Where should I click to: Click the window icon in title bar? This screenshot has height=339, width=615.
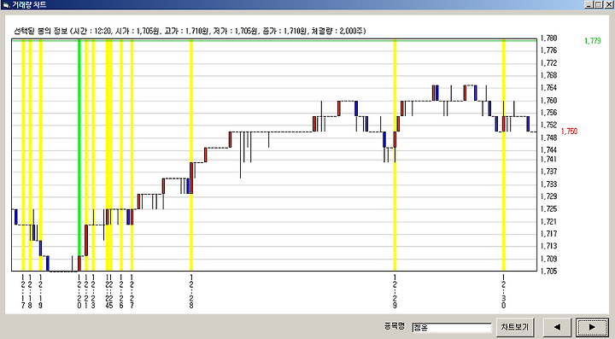[5, 5]
